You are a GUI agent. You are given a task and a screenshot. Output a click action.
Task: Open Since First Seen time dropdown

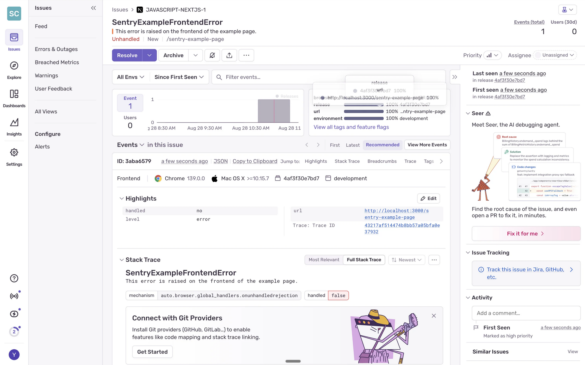click(179, 77)
